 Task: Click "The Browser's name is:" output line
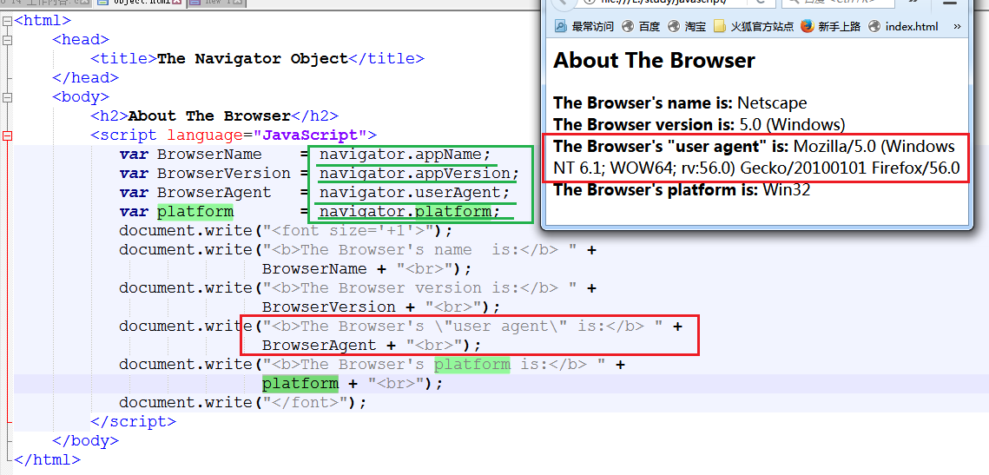[x=680, y=102]
